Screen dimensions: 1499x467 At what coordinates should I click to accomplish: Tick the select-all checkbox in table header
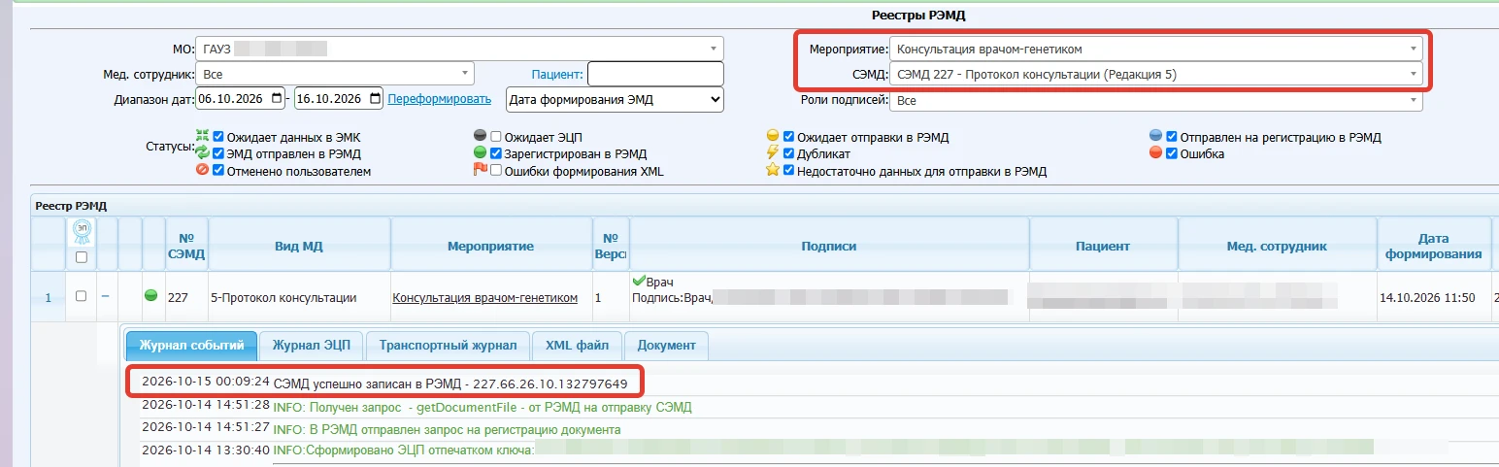click(82, 257)
